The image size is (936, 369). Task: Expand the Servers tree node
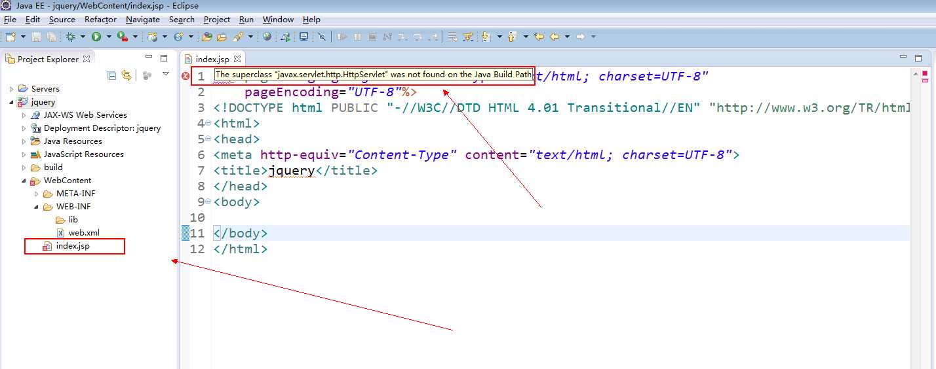[12, 89]
